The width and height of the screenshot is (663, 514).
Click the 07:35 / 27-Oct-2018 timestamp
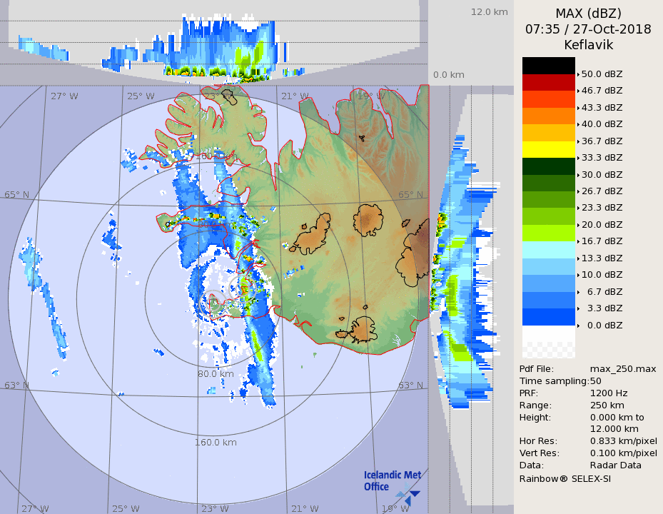click(x=588, y=29)
